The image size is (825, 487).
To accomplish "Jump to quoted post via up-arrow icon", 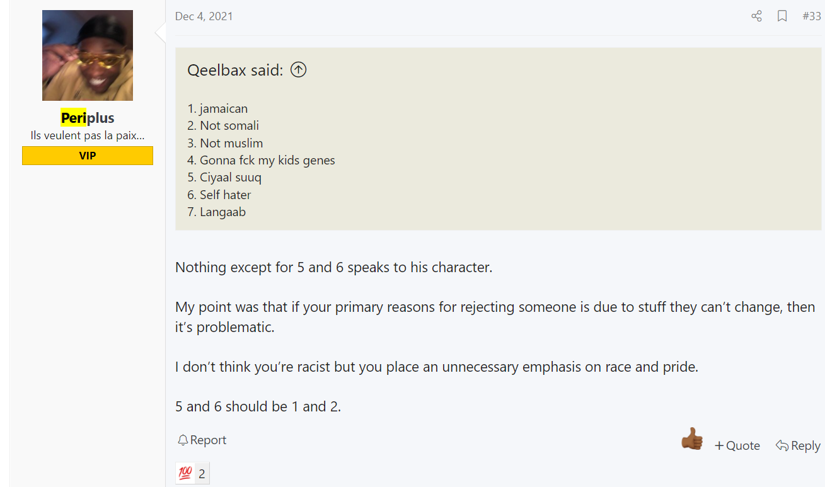I will pos(298,70).
